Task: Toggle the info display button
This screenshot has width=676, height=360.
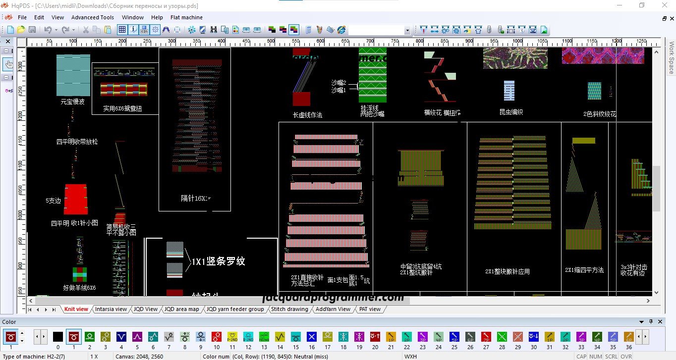Action: coord(133,30)
